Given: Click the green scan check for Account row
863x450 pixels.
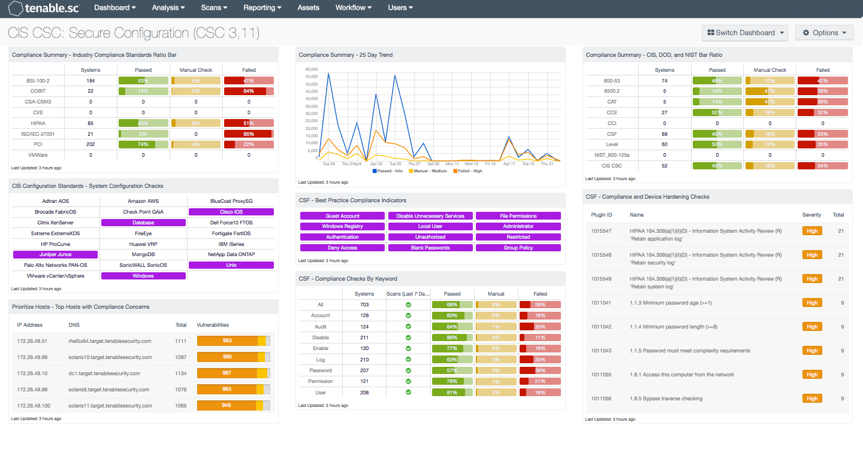Looking at the screenshot, I should click(x=408, y=315).
